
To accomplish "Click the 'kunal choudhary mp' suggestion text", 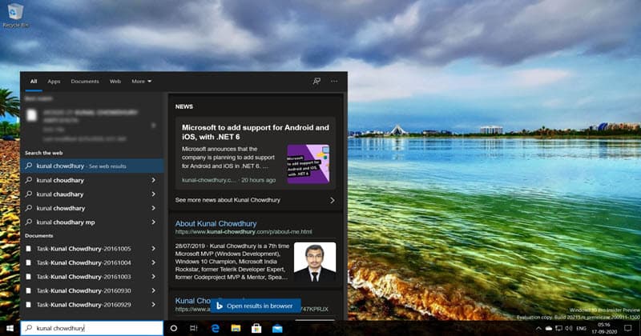I will [66, 222].
